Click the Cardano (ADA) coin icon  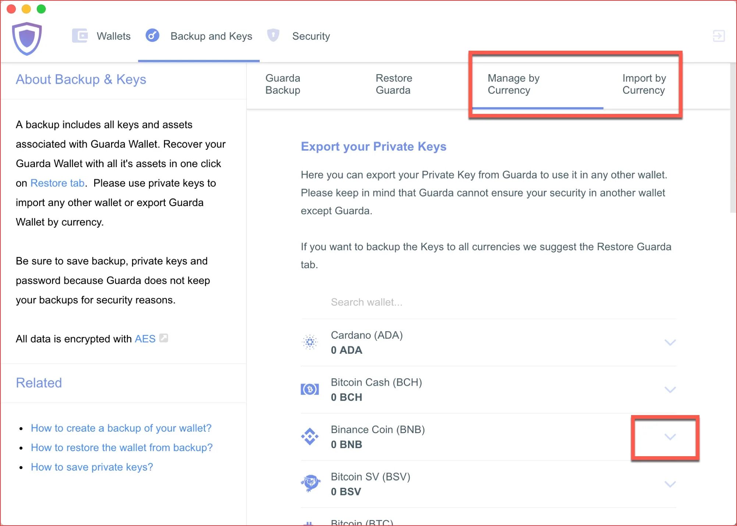pos(310,342)
